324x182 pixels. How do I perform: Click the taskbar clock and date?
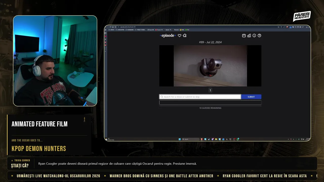pyautogui.click(x=308, y=139)
